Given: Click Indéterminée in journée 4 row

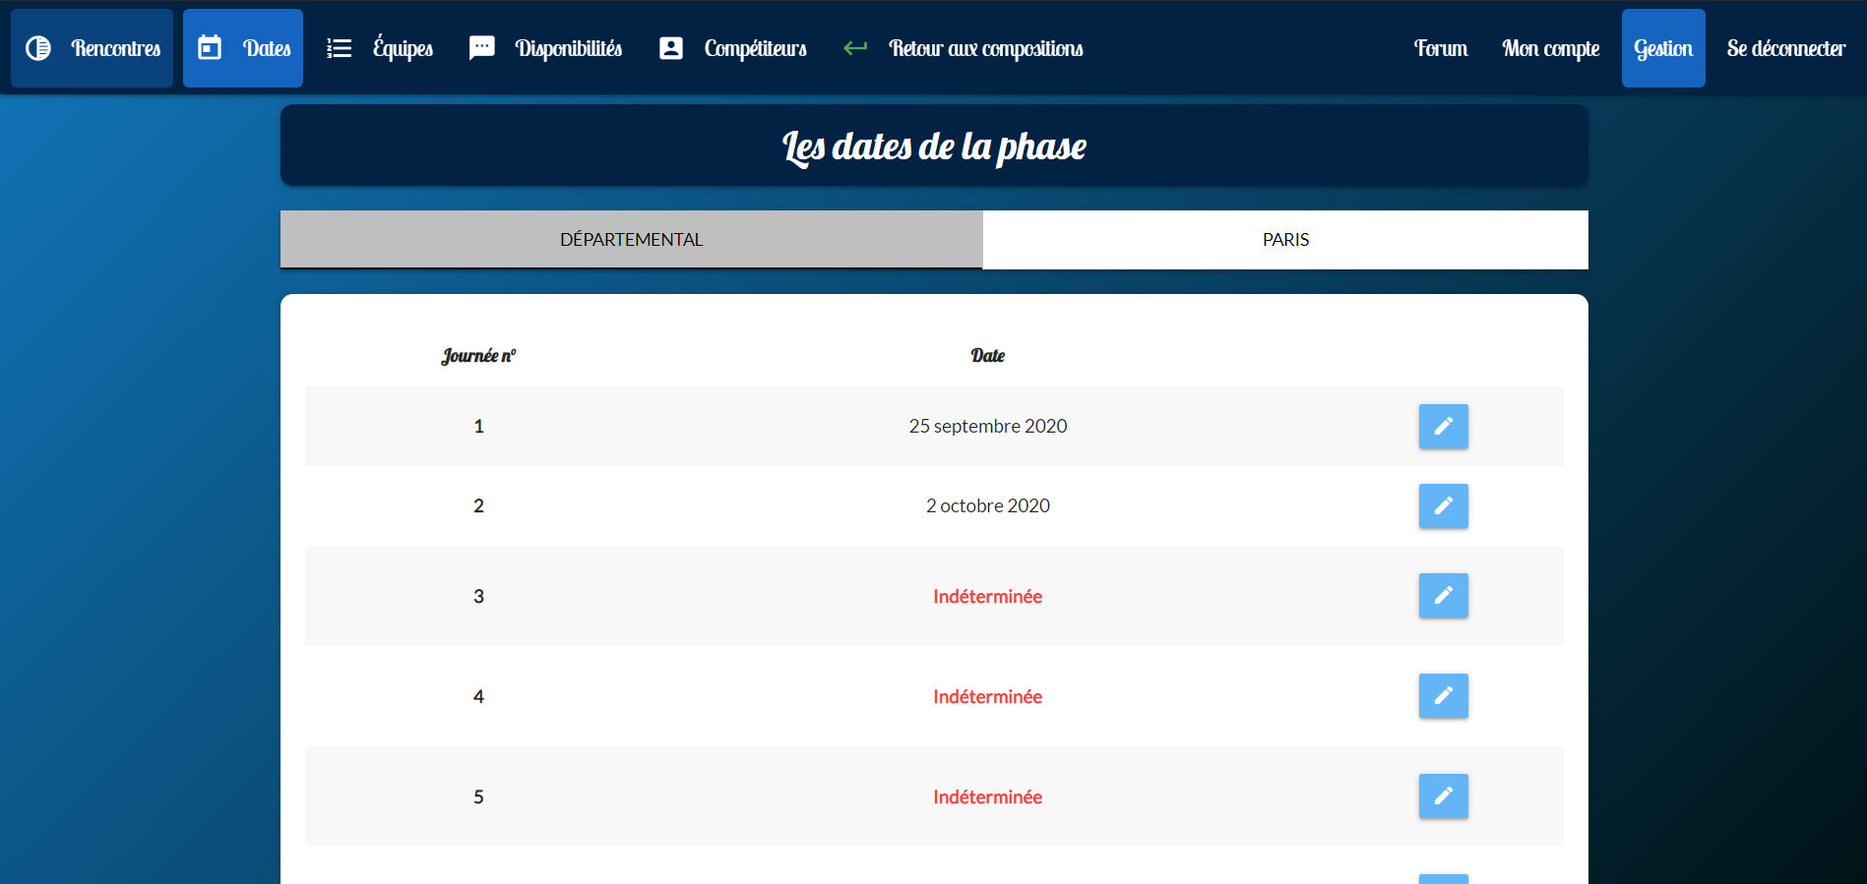Looking at the screenshot, I should [x=988, y=697].
